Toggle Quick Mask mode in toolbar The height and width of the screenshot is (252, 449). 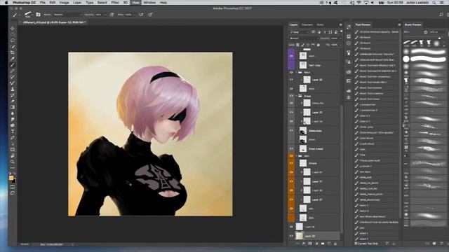(13, 187)
